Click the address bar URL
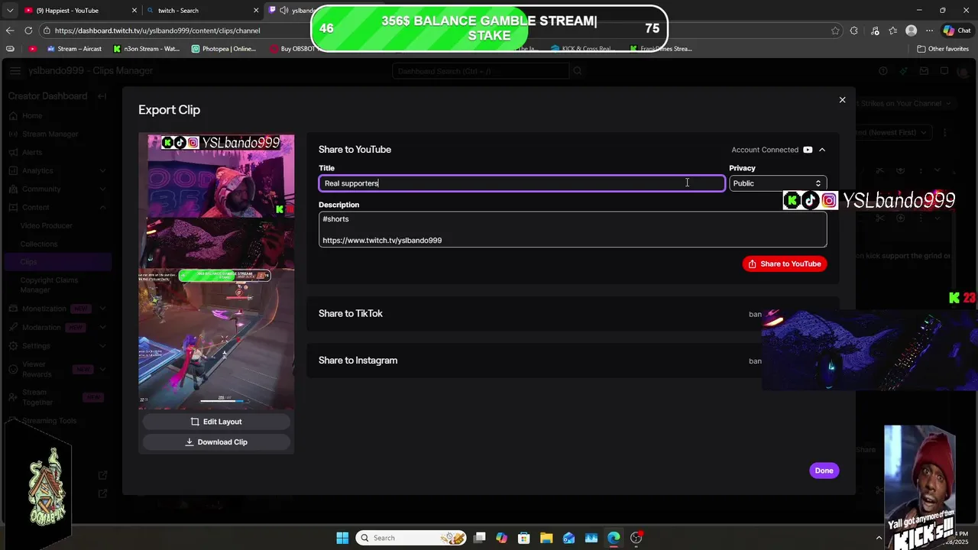This screenshot has height=550, width=978. 157,31
